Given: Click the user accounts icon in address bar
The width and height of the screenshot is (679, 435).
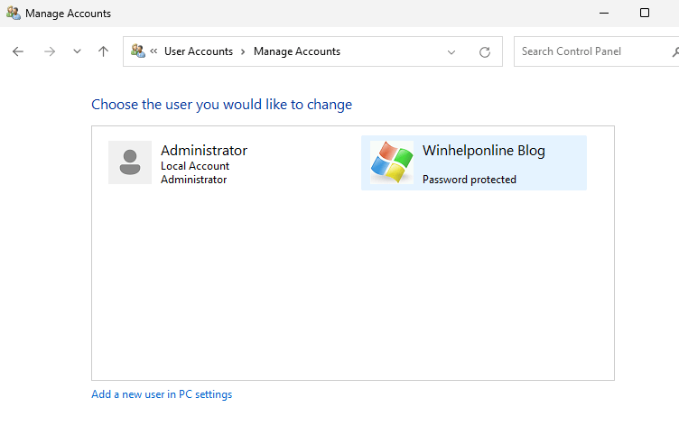Looking at the screenshot, I should pyautogui.click(x=138, y=51).
